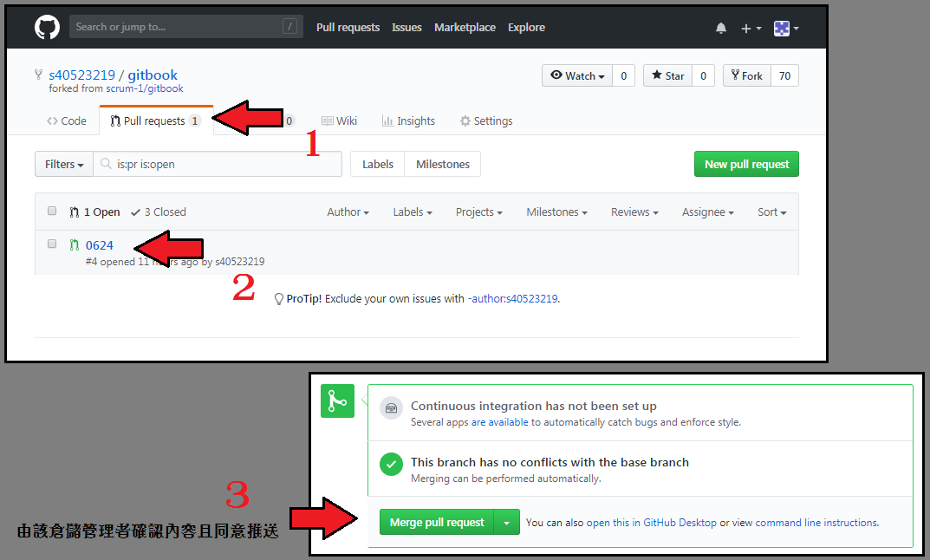
Task: Open the command line instructions link
Action: coord(816,523)
